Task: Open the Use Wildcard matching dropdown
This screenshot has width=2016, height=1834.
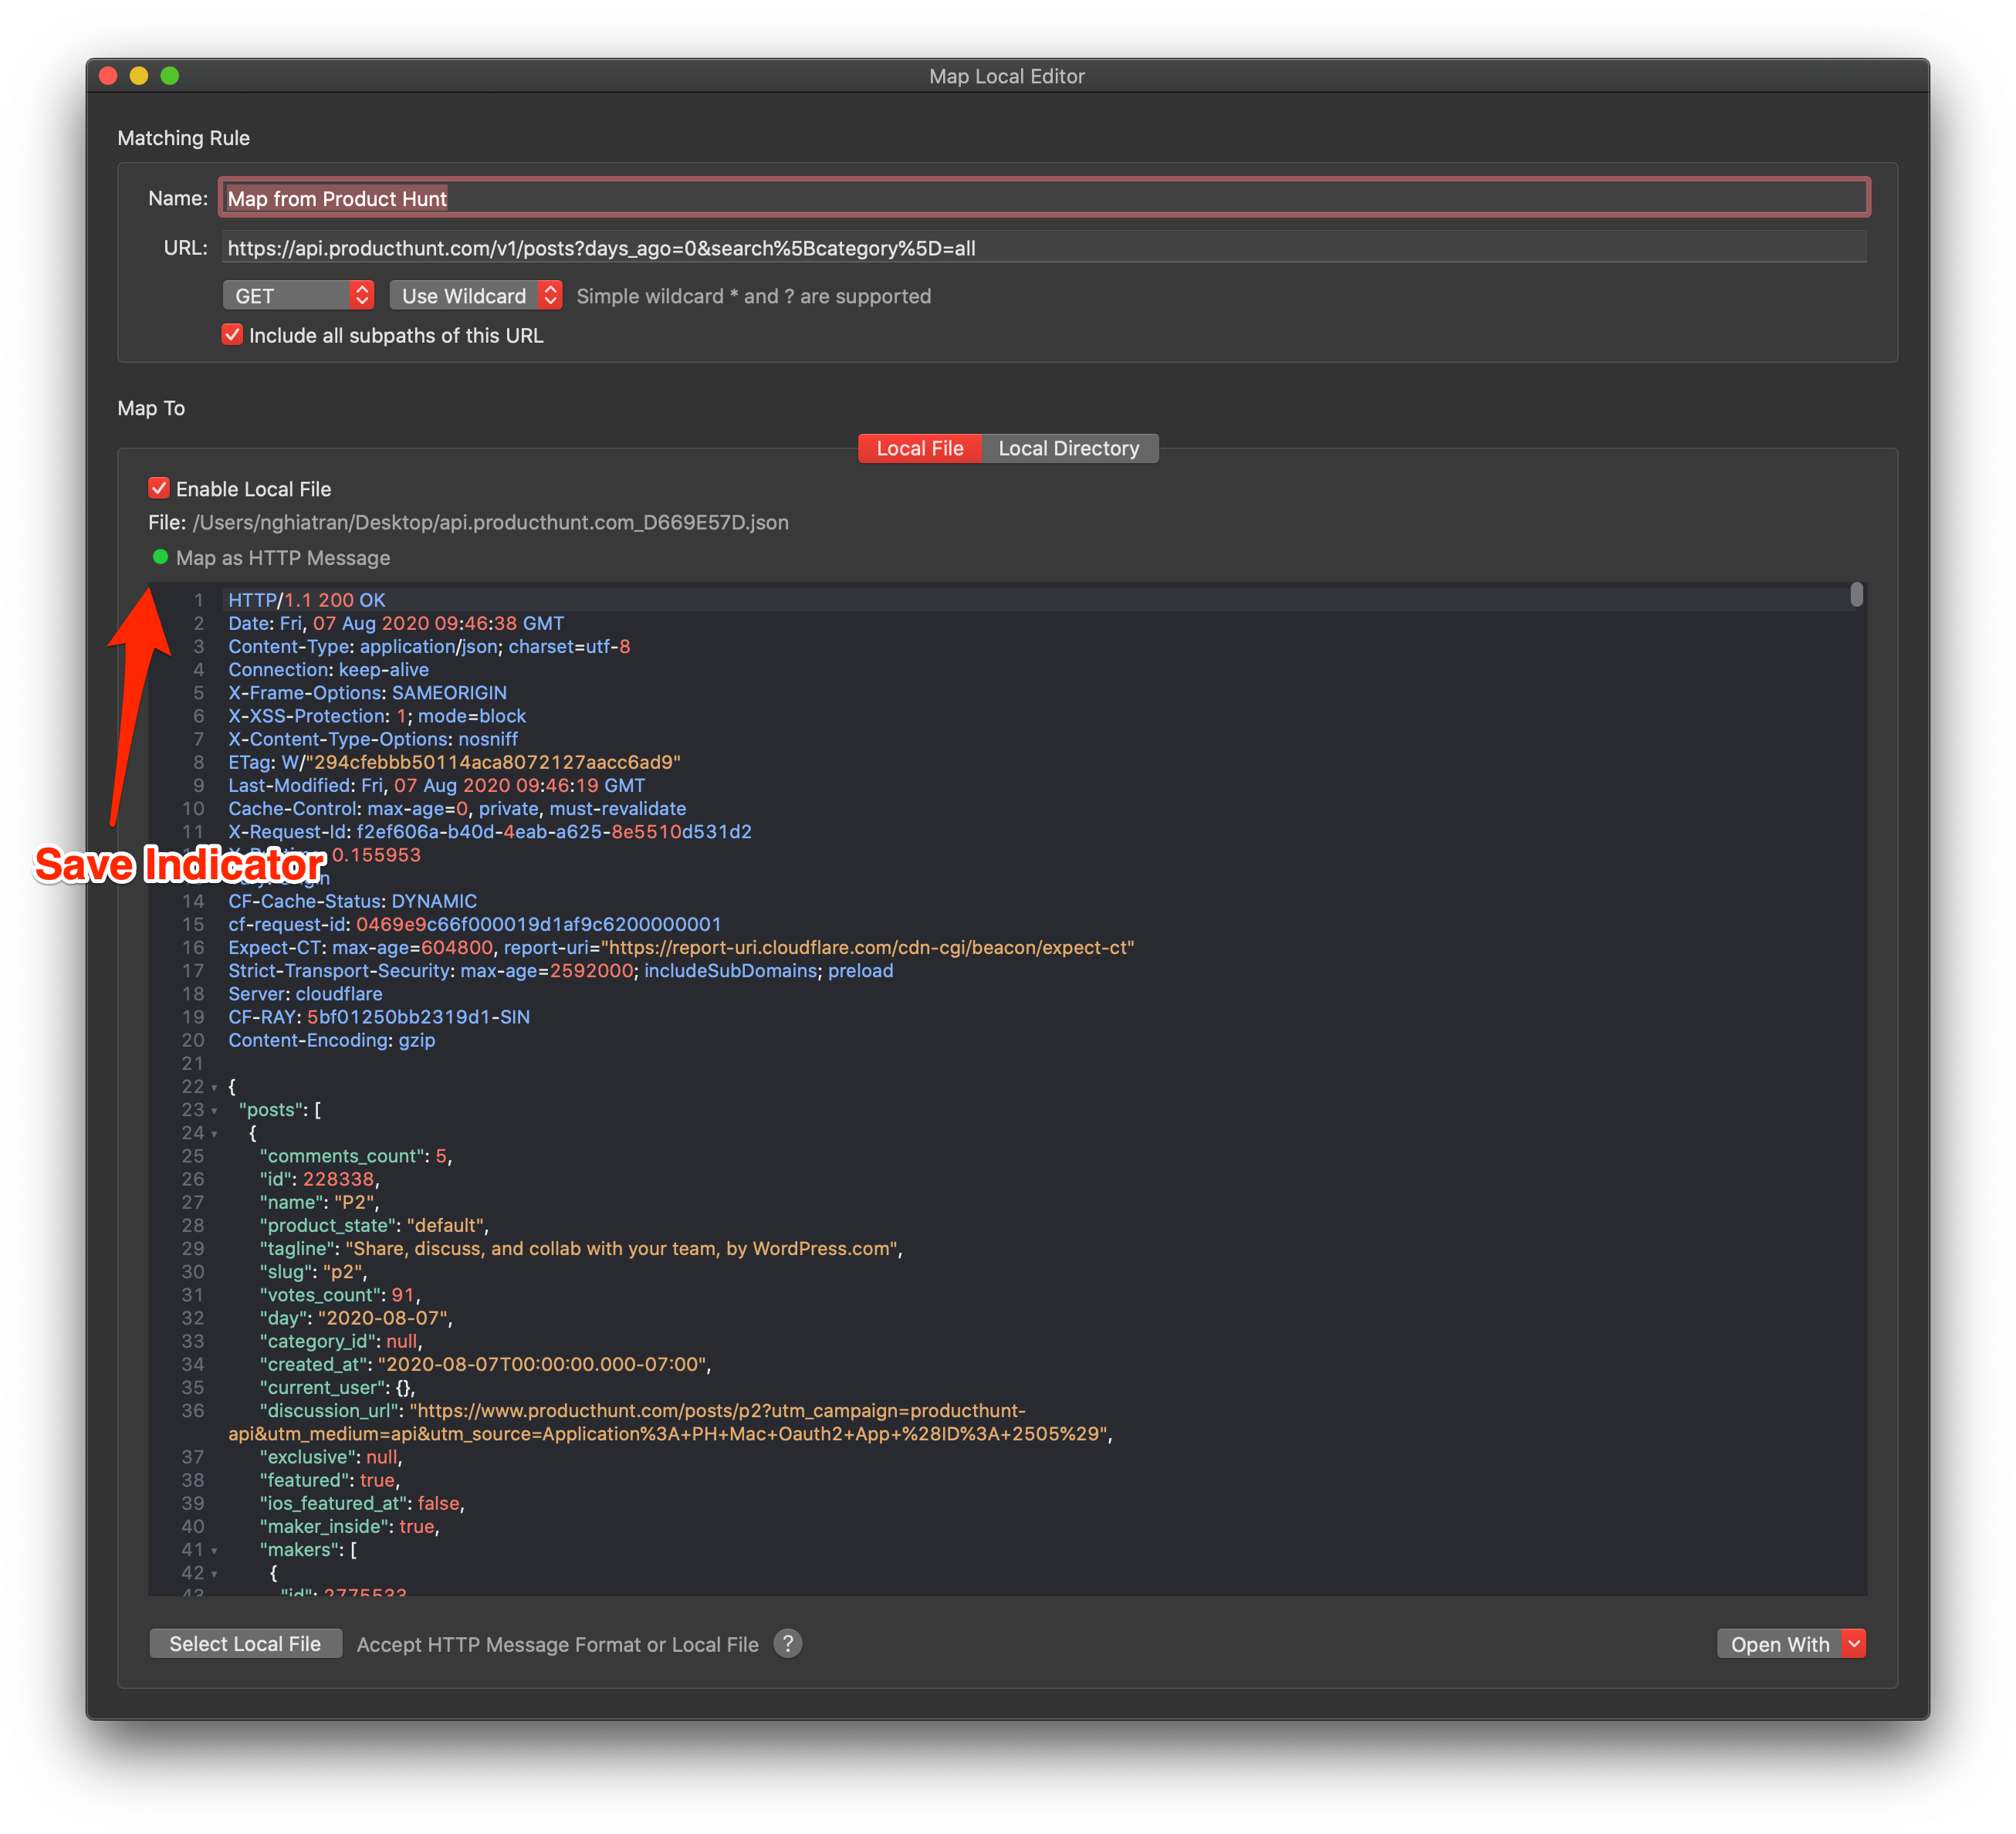Action: 475,295
